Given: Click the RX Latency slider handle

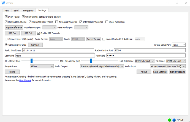Looking at the screenshot, I should 31,61.
